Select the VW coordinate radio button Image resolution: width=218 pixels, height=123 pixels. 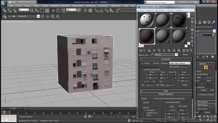point(151,81)
